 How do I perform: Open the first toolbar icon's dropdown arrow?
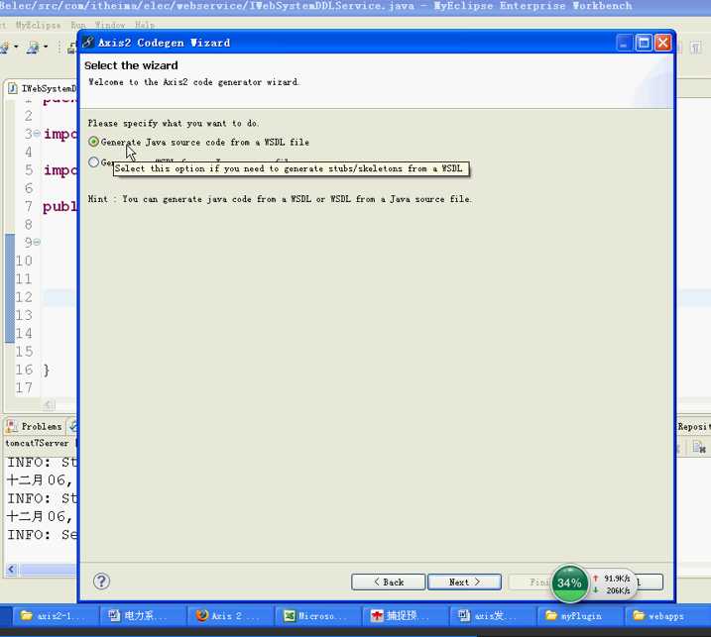point(16,48)
